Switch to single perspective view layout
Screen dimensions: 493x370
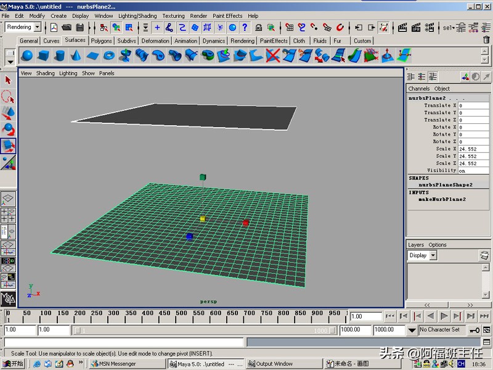coord(8,199)
